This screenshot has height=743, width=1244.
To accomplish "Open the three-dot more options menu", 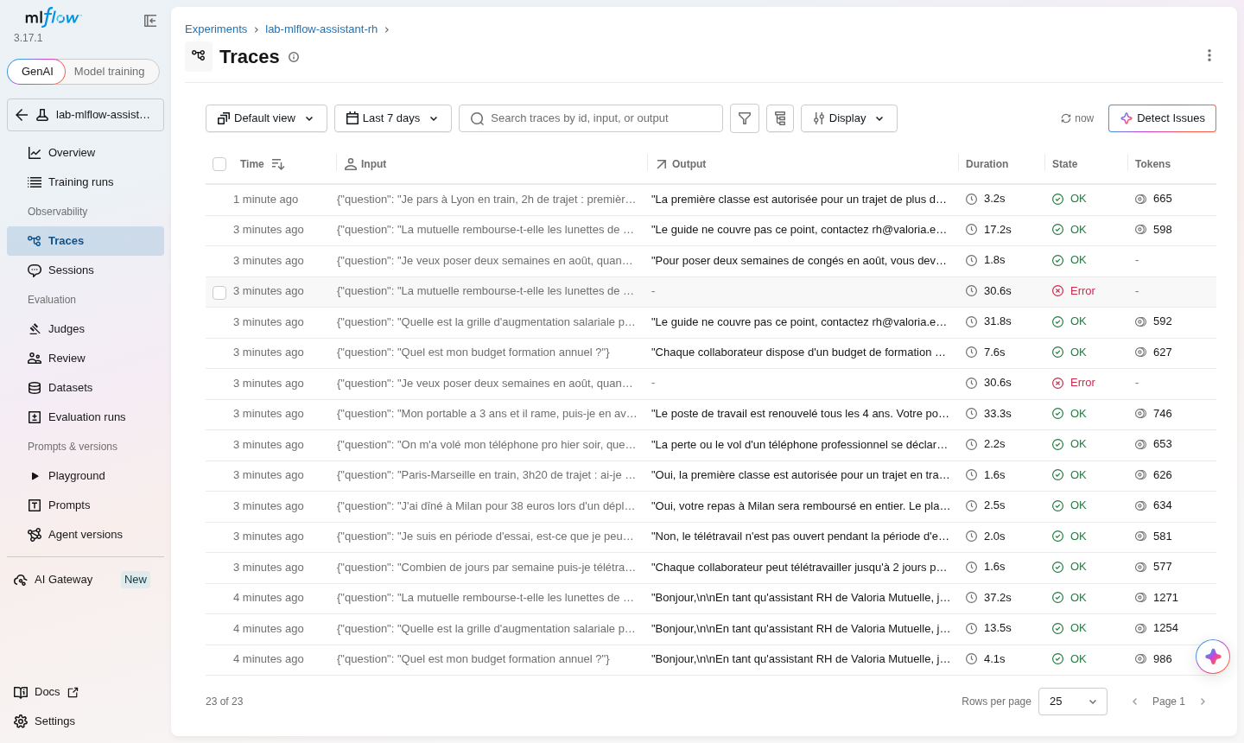I will [x=1209, y=55].
